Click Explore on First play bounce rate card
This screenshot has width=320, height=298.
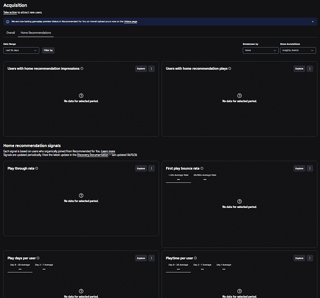pyautogui.click(x=299, y=169)
